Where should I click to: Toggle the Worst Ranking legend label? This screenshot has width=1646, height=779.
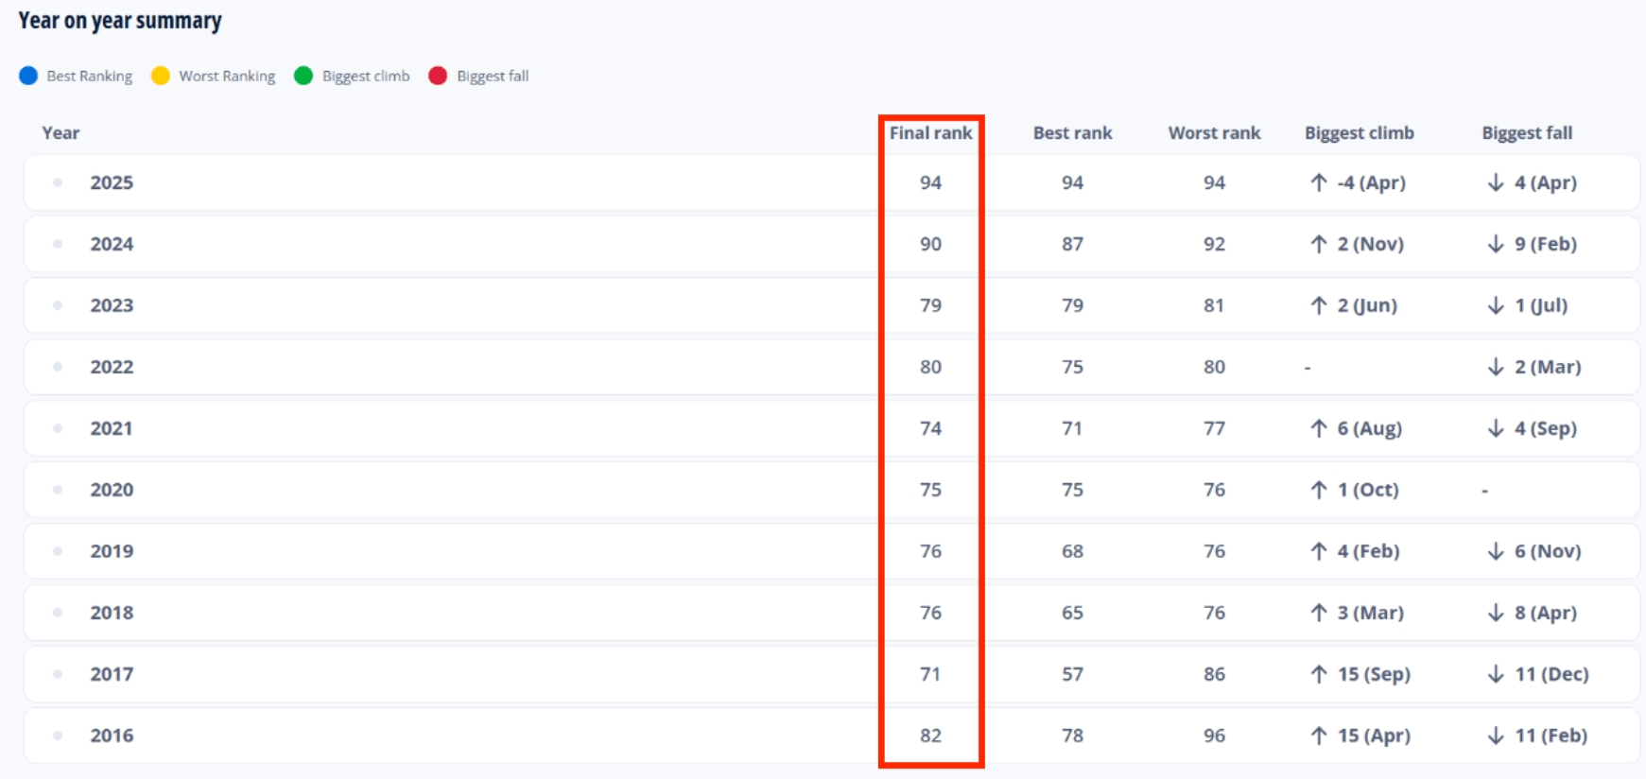click(x=227, y=77)
